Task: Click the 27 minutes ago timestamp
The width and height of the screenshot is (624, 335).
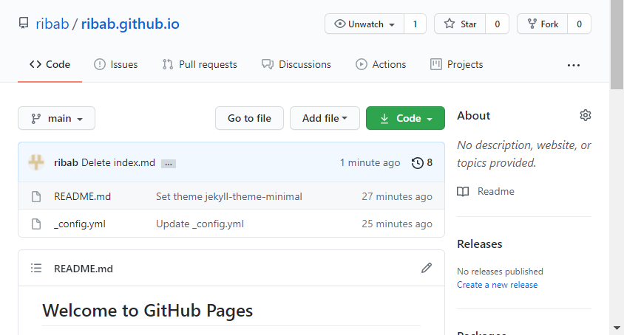Action: 397,196
